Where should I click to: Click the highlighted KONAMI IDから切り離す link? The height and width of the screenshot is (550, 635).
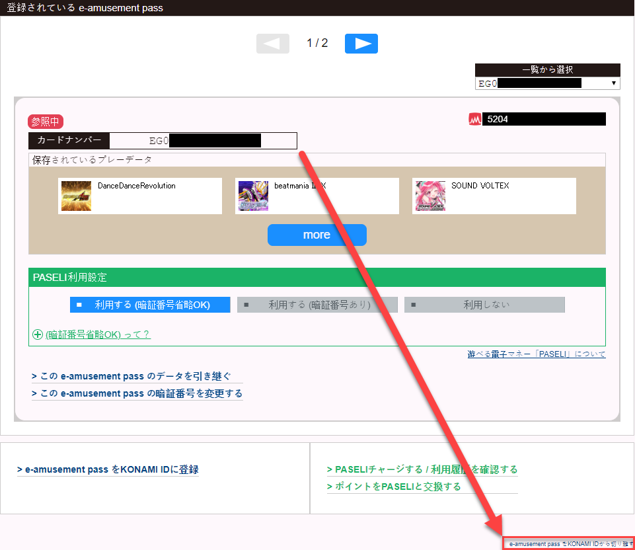(570, 544)
